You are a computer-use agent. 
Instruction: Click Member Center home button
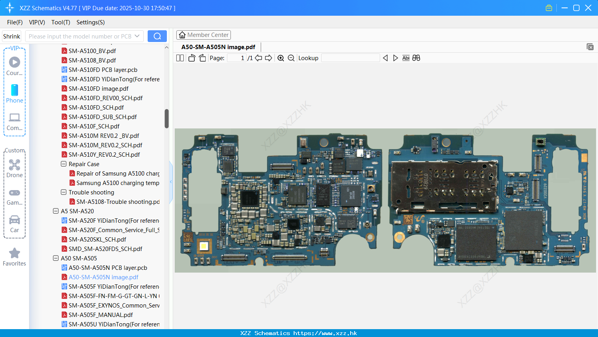click(203, 35)
